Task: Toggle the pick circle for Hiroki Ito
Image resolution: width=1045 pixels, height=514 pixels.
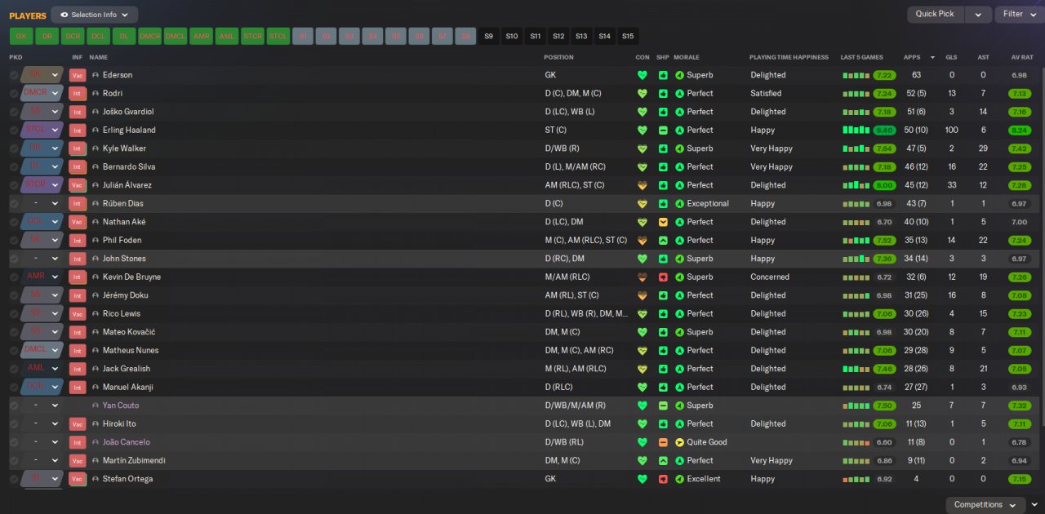Action: [x=14, y=423]
